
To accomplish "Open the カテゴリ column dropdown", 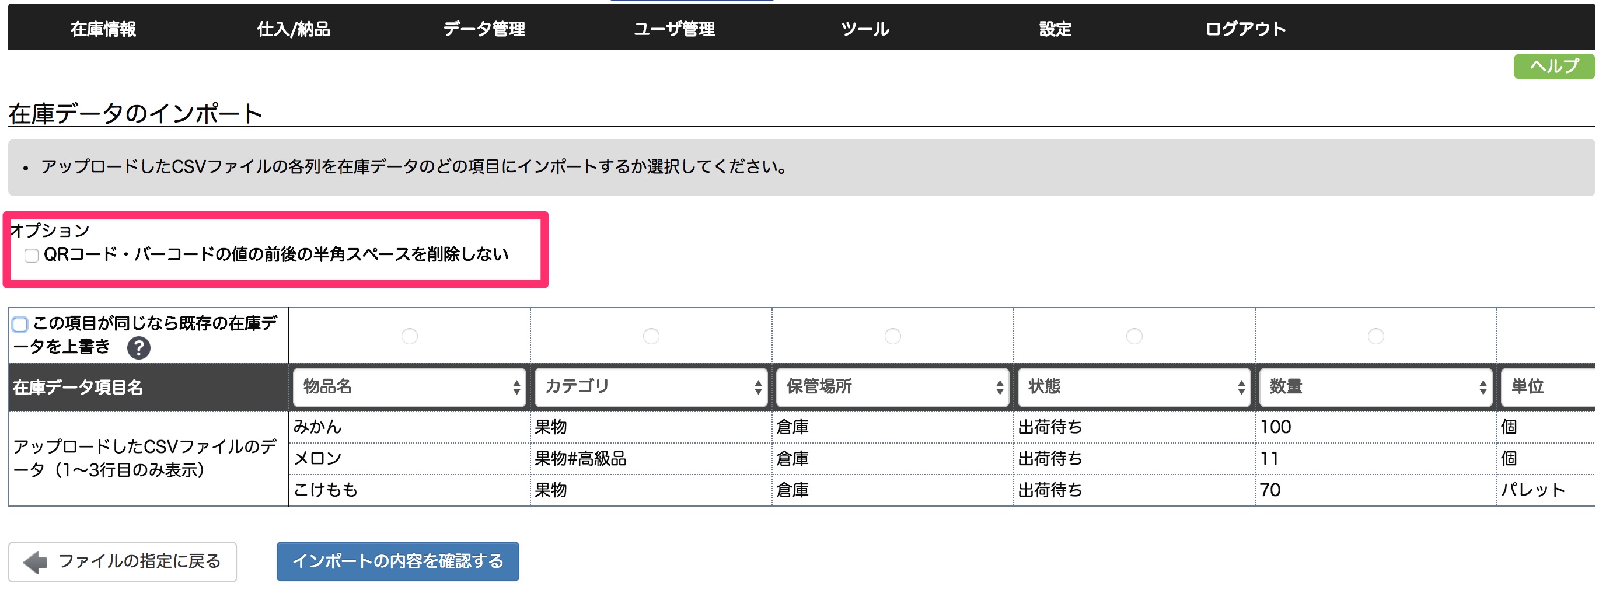I will click(x=651, y=387).
